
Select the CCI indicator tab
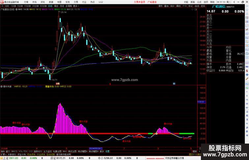pos(31,151)
